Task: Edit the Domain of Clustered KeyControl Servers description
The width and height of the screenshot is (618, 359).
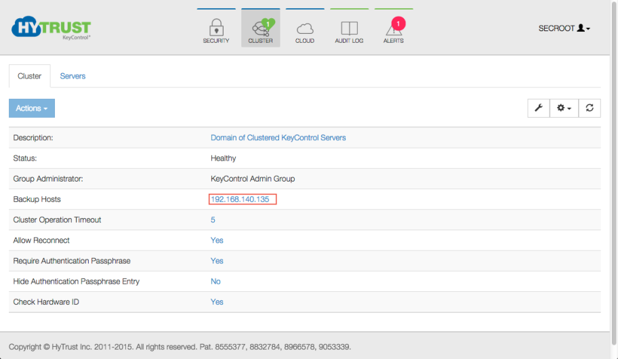Action: [278, 138]
